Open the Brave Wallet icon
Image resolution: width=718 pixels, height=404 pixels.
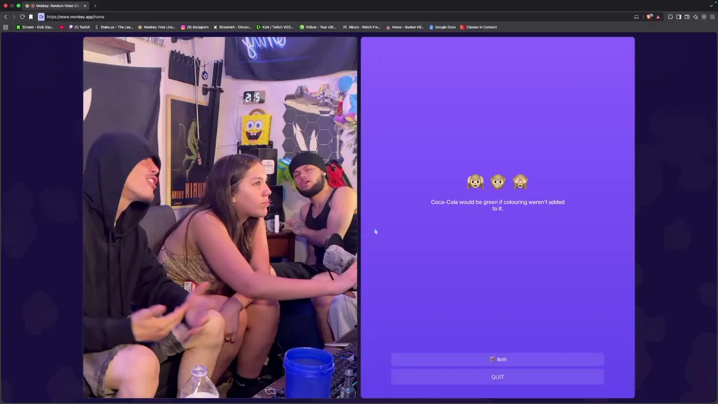click(x=687, y=17)
